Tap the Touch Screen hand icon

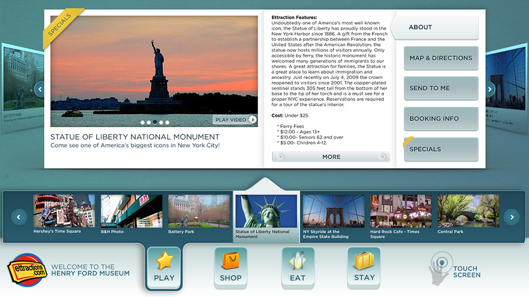[440, 269]
